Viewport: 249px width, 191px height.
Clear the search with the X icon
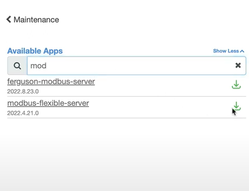238,66
